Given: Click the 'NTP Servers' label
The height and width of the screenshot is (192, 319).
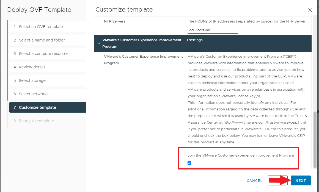Looking at the screenshot, I should click(115, 21).
